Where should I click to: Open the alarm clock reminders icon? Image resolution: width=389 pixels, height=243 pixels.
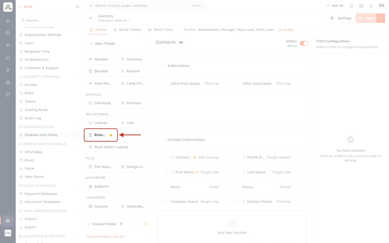(x=361, y=6)
